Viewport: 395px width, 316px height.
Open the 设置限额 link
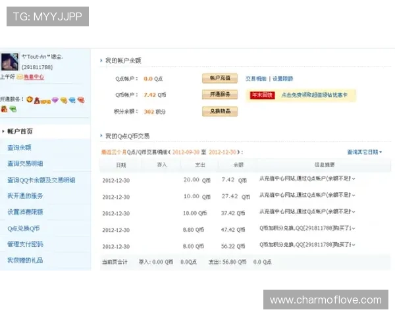coord(282,79)
